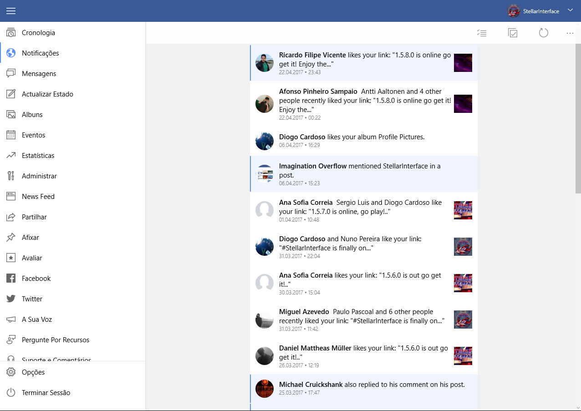Toggle the hamburger navigation menu
This screenshot has height=411, width=581.
[11, 11]
